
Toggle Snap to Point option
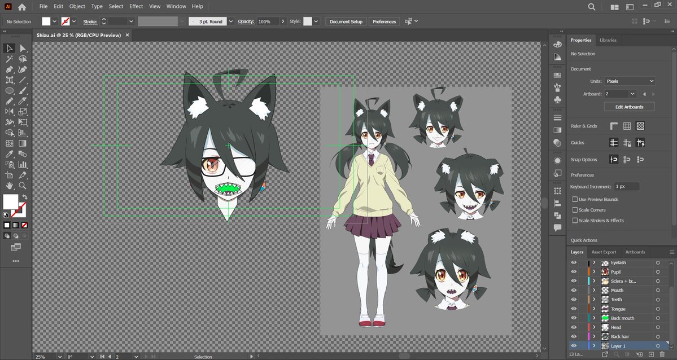pyautogui.click(x=614, y=159)
